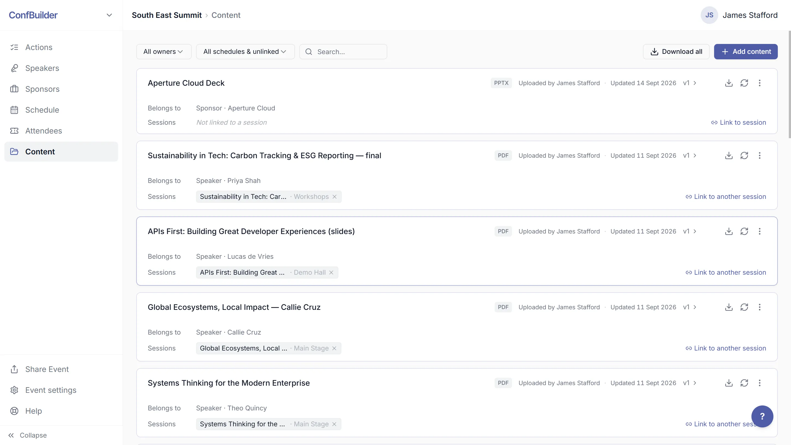Unlink Global Ecosystems Main Stage session chip
The height and width of the screenshot is (445, 791).
pyautogui.click(x=334, y=348)
